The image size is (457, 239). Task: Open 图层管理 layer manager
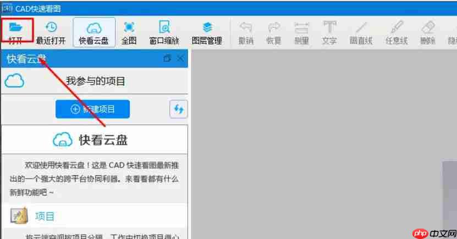207,32
